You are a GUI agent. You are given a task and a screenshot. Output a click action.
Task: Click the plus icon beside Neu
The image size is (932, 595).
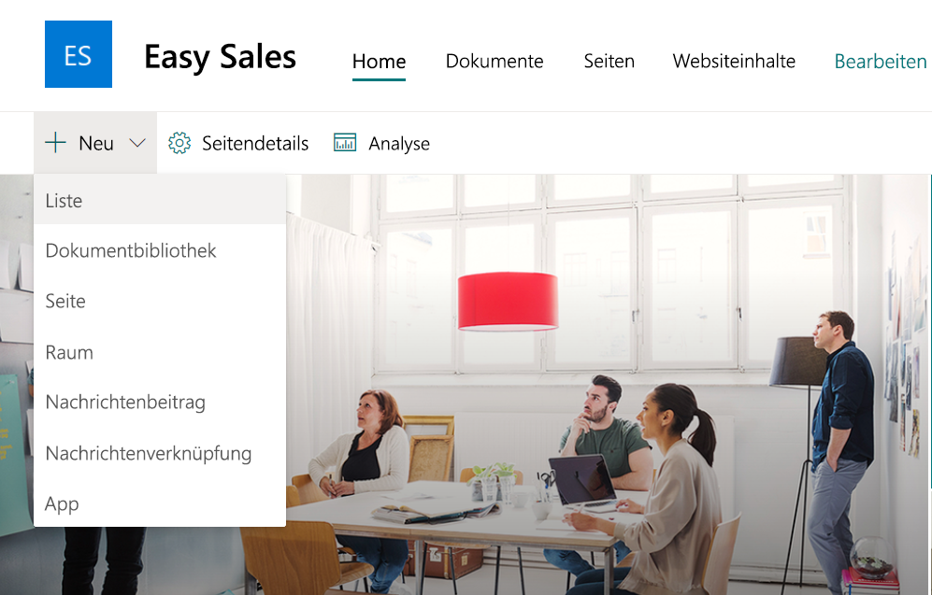(55, 143)
